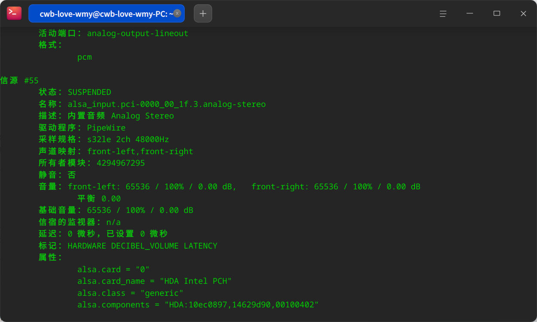The image size is (537, 322).
Task: Click the SUSPENDED status value
Action: point(89,92)
